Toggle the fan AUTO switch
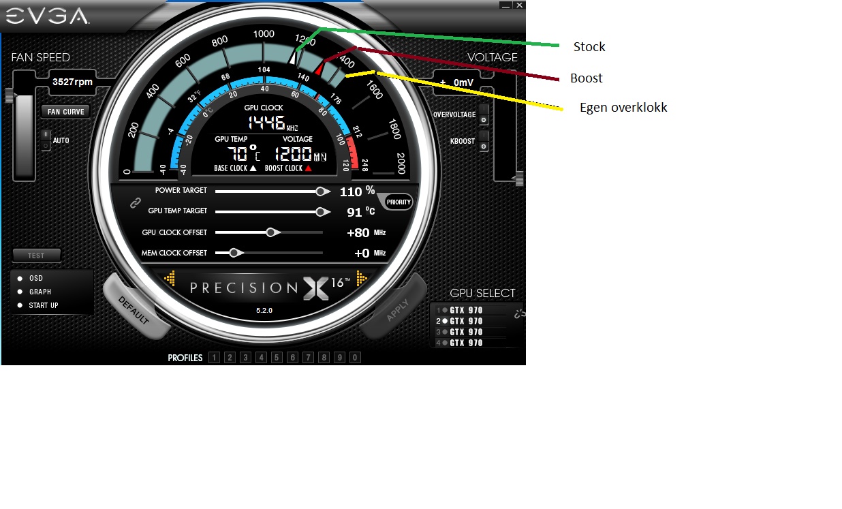This screenshot has width=842, height=509. 46,140
